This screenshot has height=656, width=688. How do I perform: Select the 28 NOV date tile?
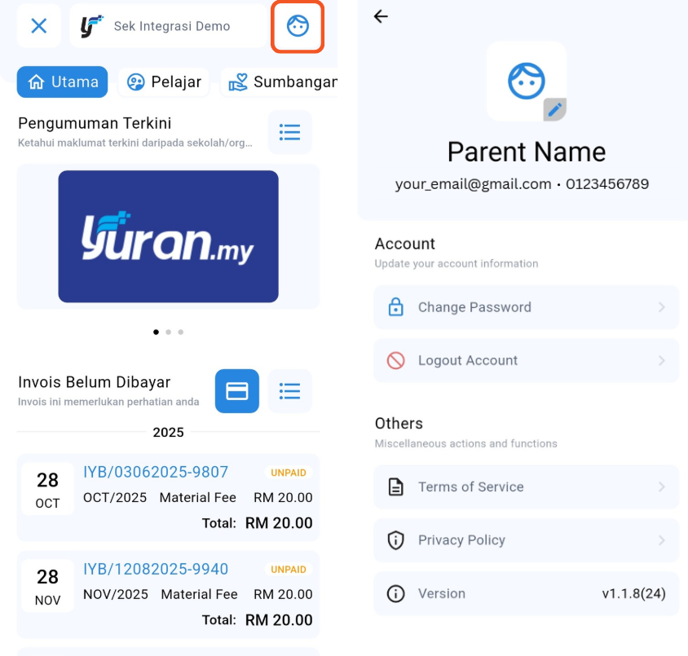click(x=47, y=585)
